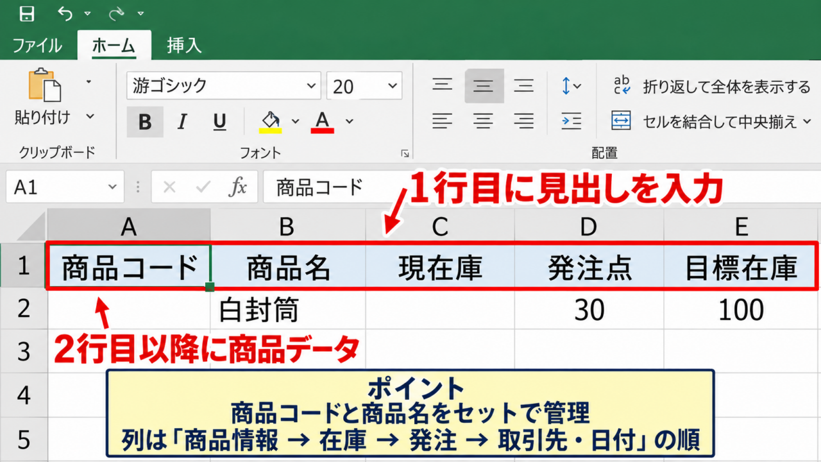
Task: Click the Redo arrow icon
Action: [117, 13]
